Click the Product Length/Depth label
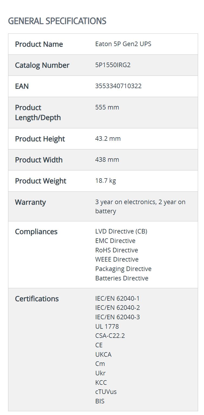The height and width of the screenshot is (415, 204). 38,112
